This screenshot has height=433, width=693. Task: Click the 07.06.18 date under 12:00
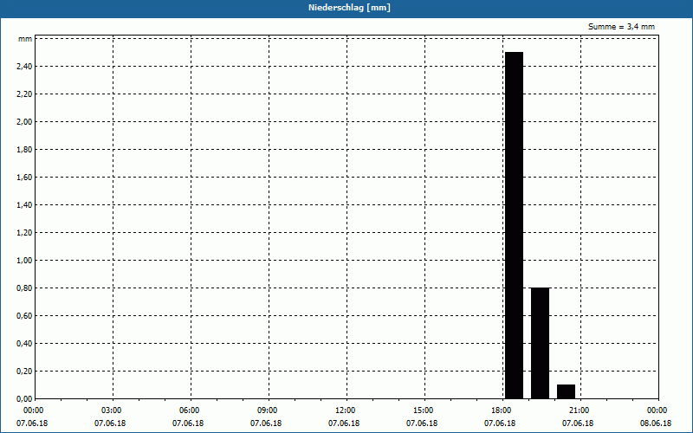coord(343,423)
